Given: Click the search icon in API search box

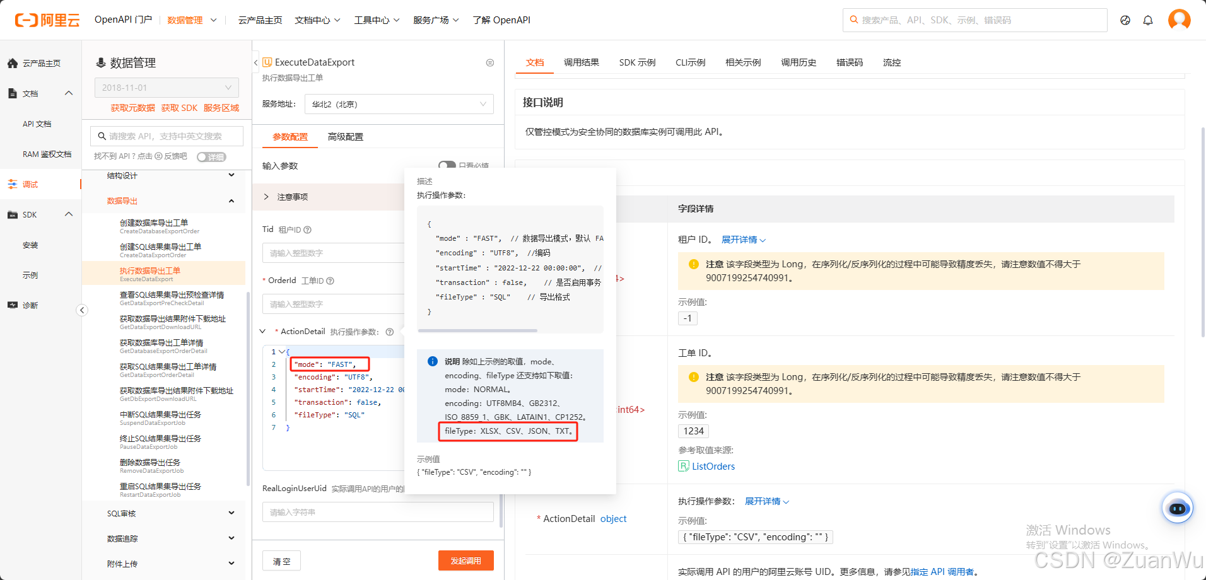Looking at the screenshot, I should coord(102,136).
